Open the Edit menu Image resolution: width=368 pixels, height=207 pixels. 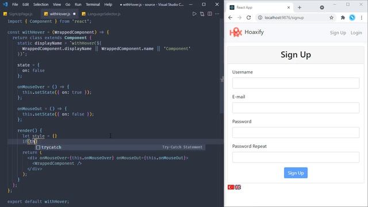point(25,5)
